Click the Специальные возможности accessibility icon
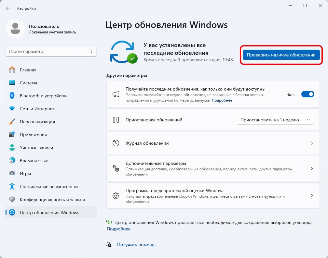The height and width of the screenshot is (258, 328). click(x=12, y=187)
